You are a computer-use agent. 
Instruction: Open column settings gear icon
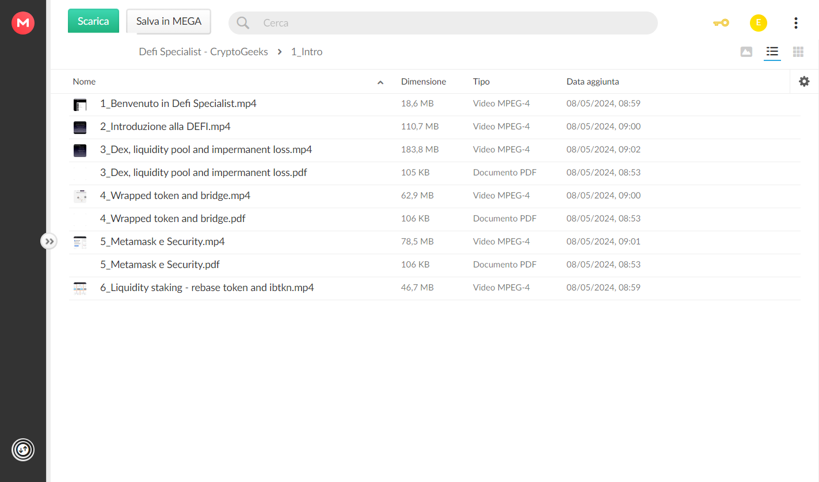point(804,82)
